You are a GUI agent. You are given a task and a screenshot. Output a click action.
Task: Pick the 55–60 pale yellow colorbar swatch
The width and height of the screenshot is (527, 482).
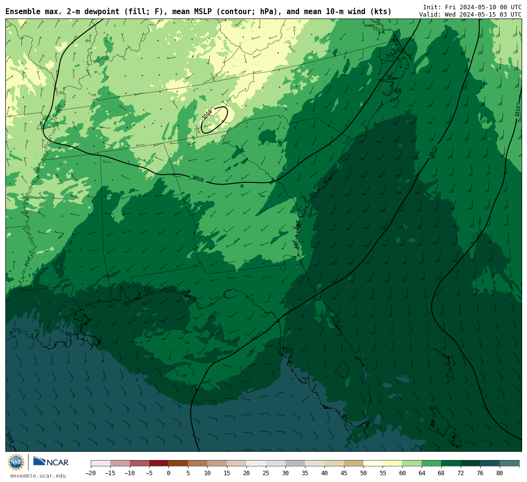(392, 463)
